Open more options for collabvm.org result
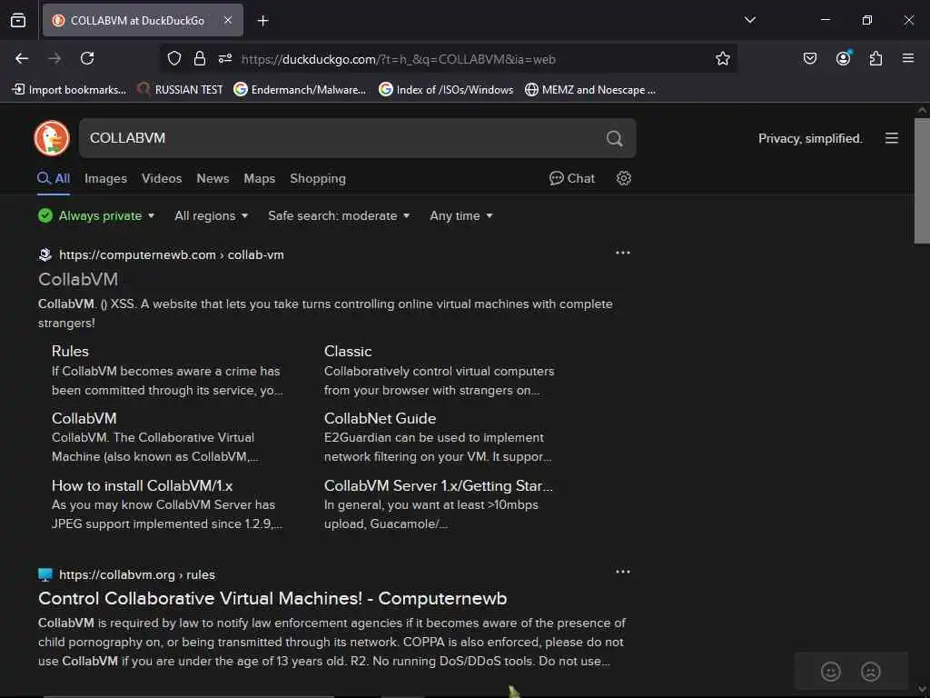 (x=623, y=572)
